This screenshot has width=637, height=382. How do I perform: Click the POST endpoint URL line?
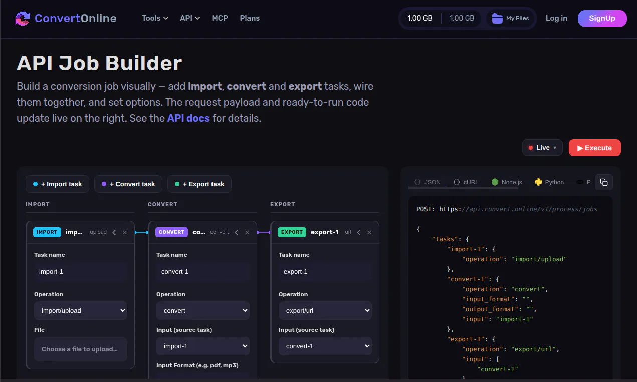tap(507, 209)
